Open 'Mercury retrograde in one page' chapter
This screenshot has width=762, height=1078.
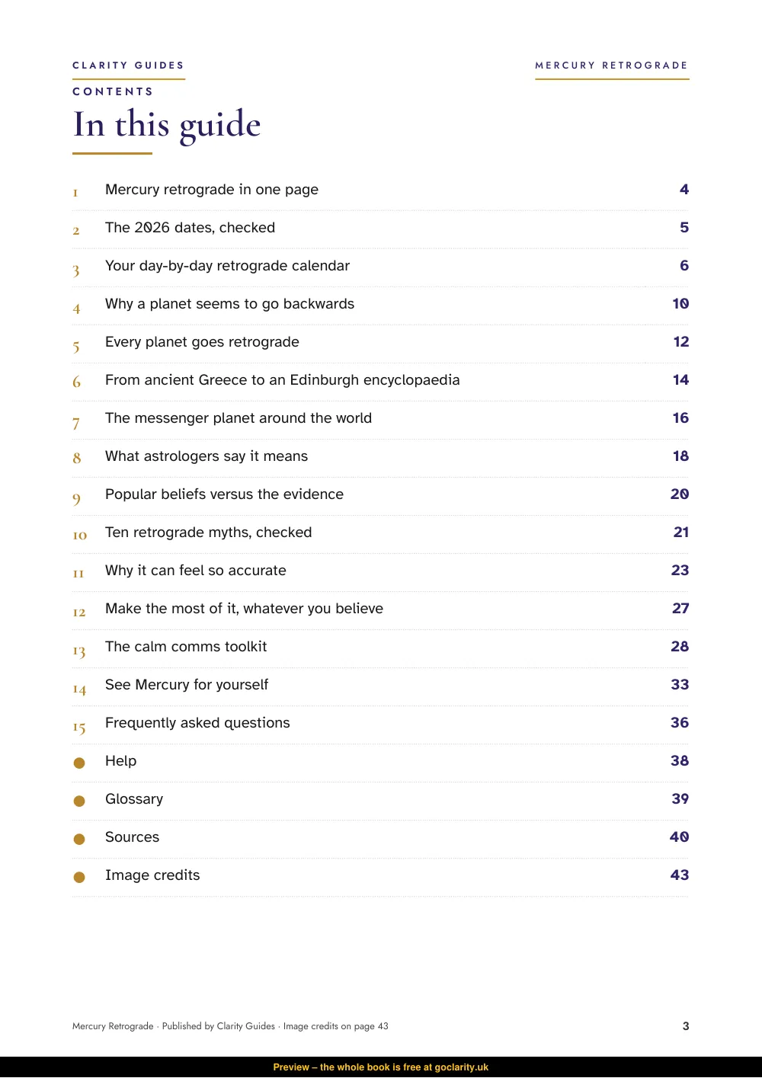(x=212, y=190)
